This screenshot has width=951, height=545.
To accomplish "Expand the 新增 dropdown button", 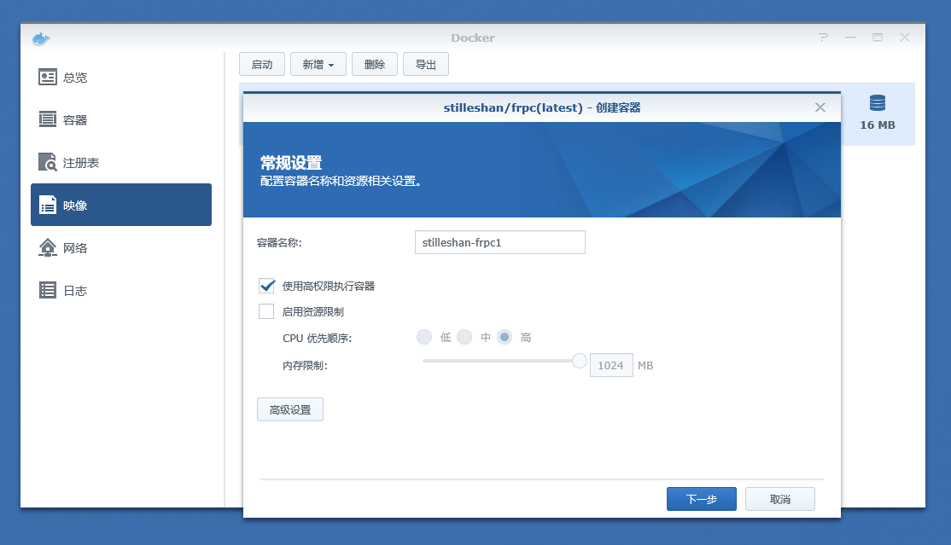I will click(x=318, y=64).
